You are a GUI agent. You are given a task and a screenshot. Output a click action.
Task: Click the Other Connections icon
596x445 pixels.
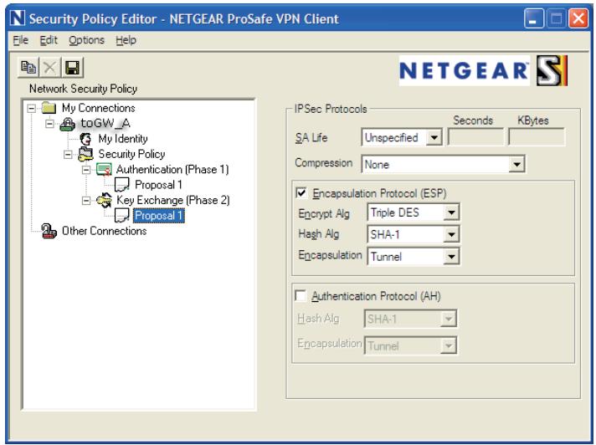point(49,231)
